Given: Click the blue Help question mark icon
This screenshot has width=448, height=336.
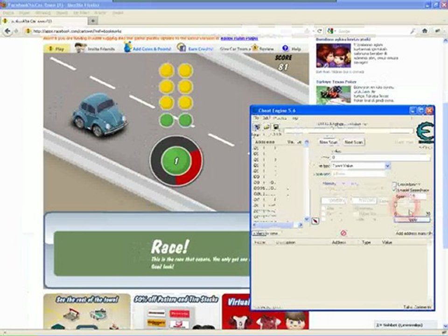Looking at the screenshot, I should click(285, 48).
